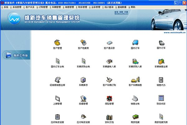The image size is (187, 125).
Task: Open the 业务管理 menu
Action: (94, 7)
